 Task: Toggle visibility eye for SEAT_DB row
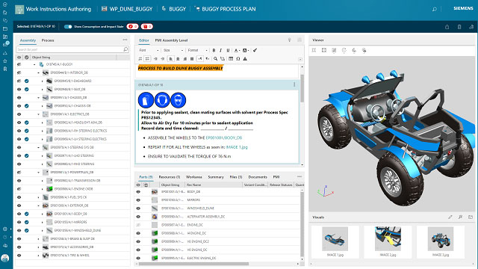(19, 90)
